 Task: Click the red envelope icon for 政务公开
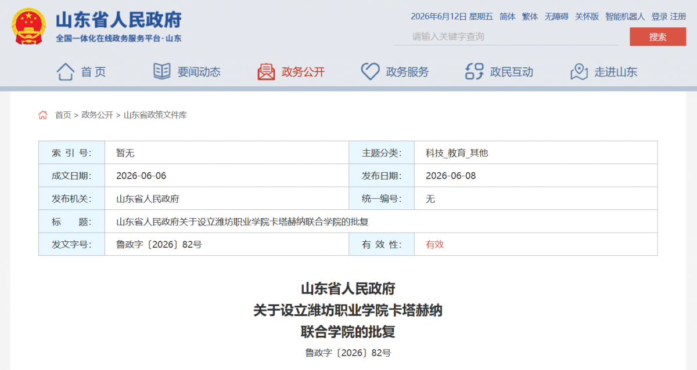coord(266,72)
